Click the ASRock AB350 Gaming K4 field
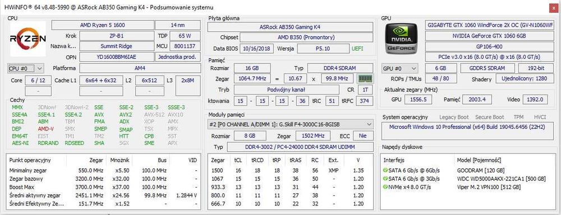 290,27
